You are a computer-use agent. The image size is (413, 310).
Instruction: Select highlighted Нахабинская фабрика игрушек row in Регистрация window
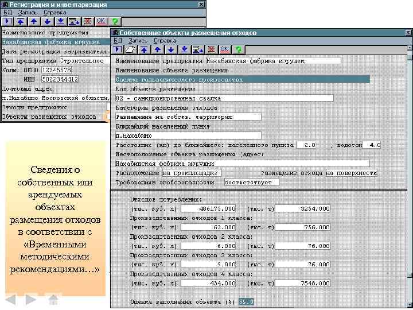coord(56,42)
